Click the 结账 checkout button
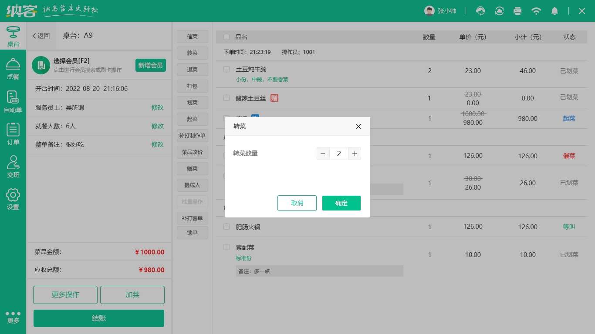Screen dimensions: 595x334 pyautogui.click(x=98, y=318)
